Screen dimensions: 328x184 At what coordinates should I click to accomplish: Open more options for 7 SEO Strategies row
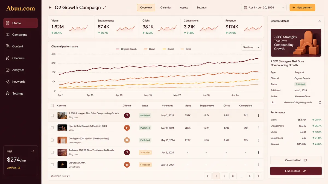pyautogui.click(x=259, y=115)
